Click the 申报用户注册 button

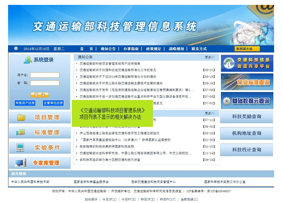[x=25, y=103]
